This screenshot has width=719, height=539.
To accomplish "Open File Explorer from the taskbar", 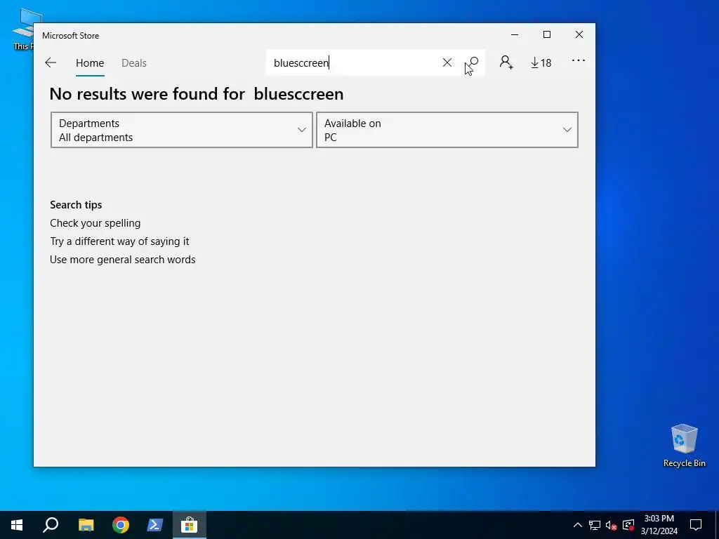I will [x=86, y=525].
